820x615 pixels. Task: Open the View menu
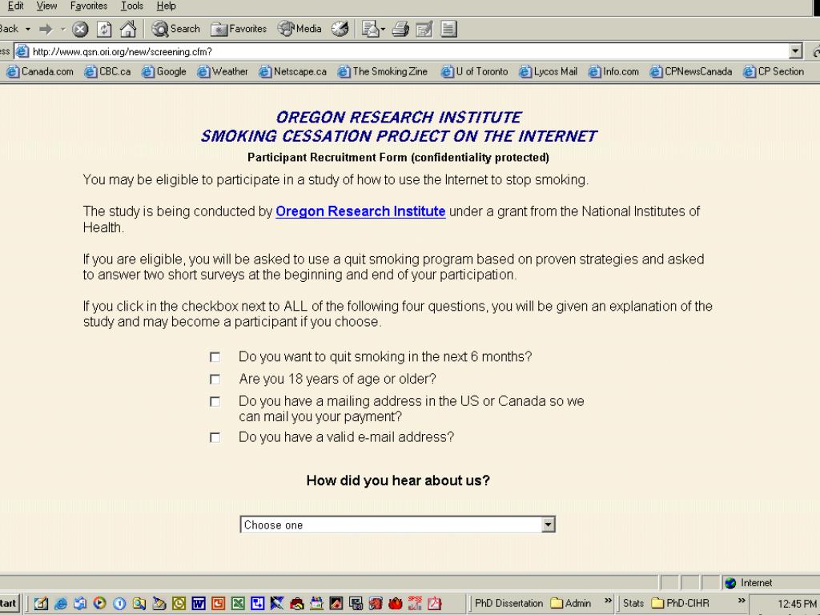(46, 6)
